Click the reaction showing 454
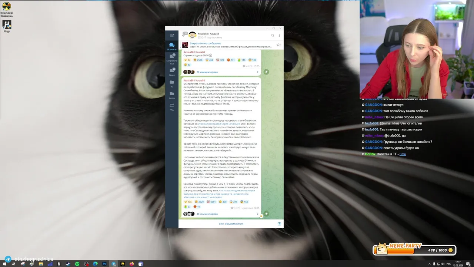The width and height of the screenshot is (474, 267). pos(210,60)
